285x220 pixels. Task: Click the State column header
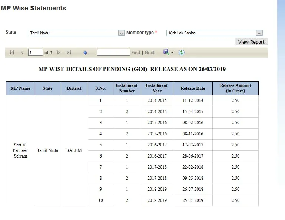coord(47,88)
